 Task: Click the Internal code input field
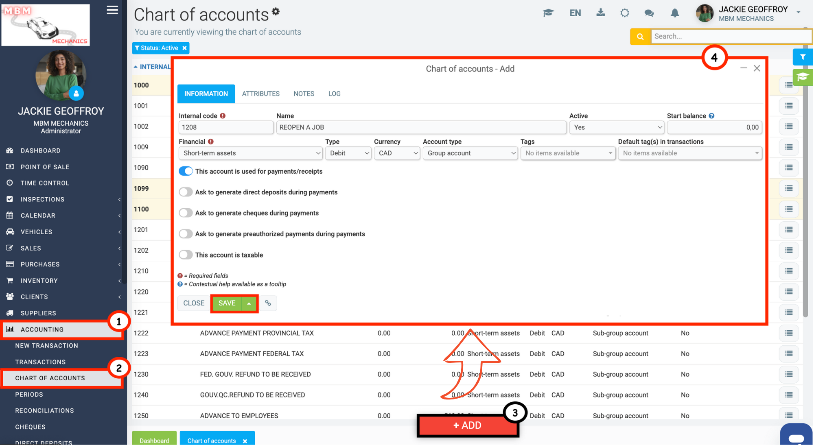pos(225,127)
